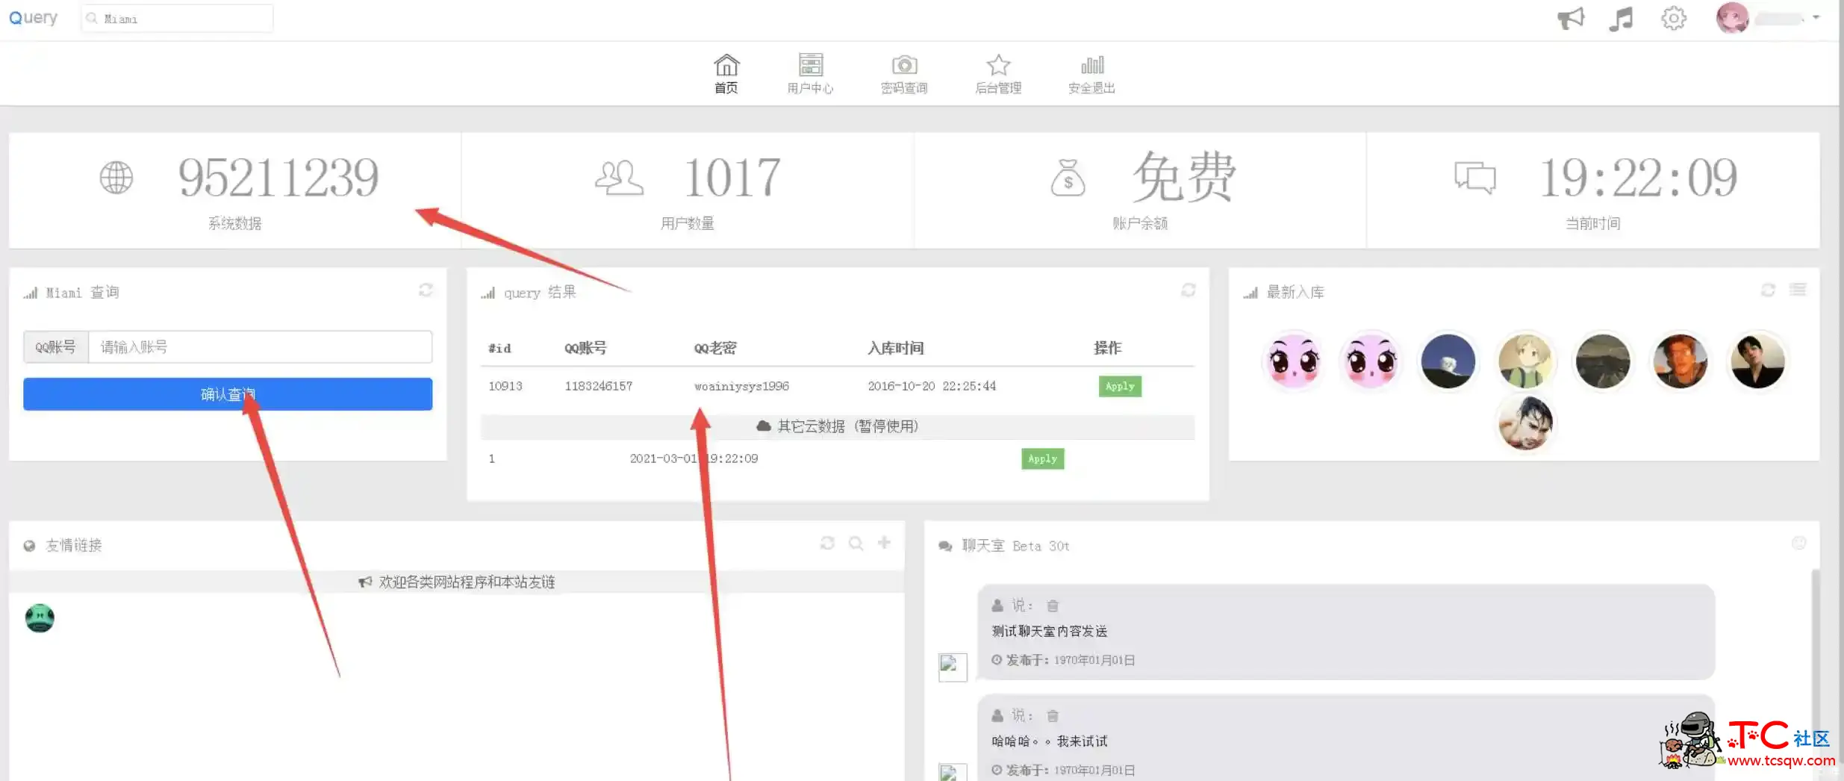Image resolution: width=1844 pixels, height=781 pixels.
Task: Refresh the Miami 查询 panel
Action: 426,290
